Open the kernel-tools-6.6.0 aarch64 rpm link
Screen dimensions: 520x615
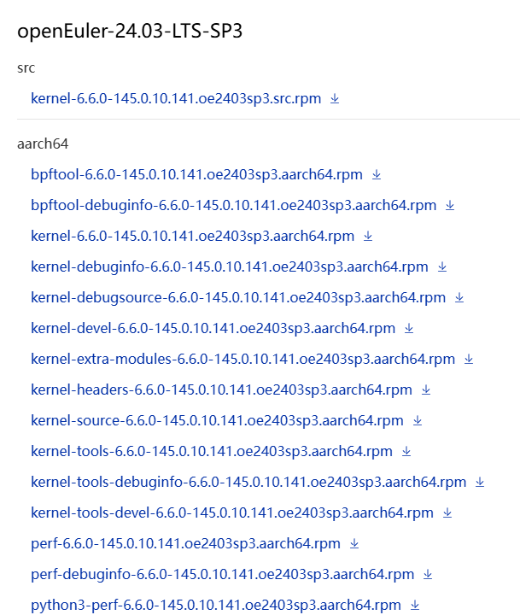point(212,452)
